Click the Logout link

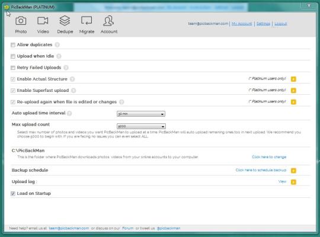281,24
